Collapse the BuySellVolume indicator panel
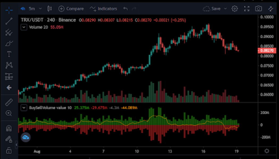Viewport: 279px width, 159px height. (x=23, y=108)
